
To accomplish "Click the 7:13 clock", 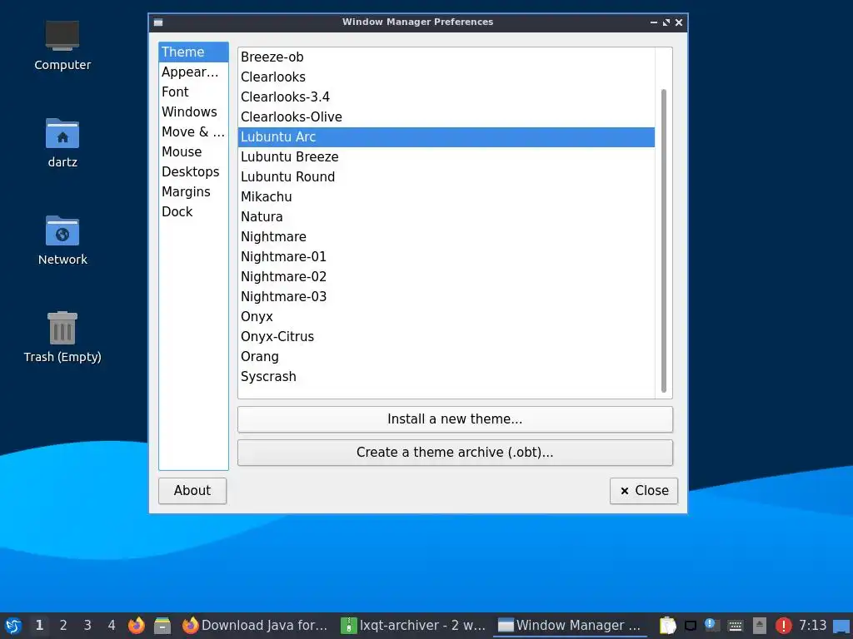I will coord(812,626).
